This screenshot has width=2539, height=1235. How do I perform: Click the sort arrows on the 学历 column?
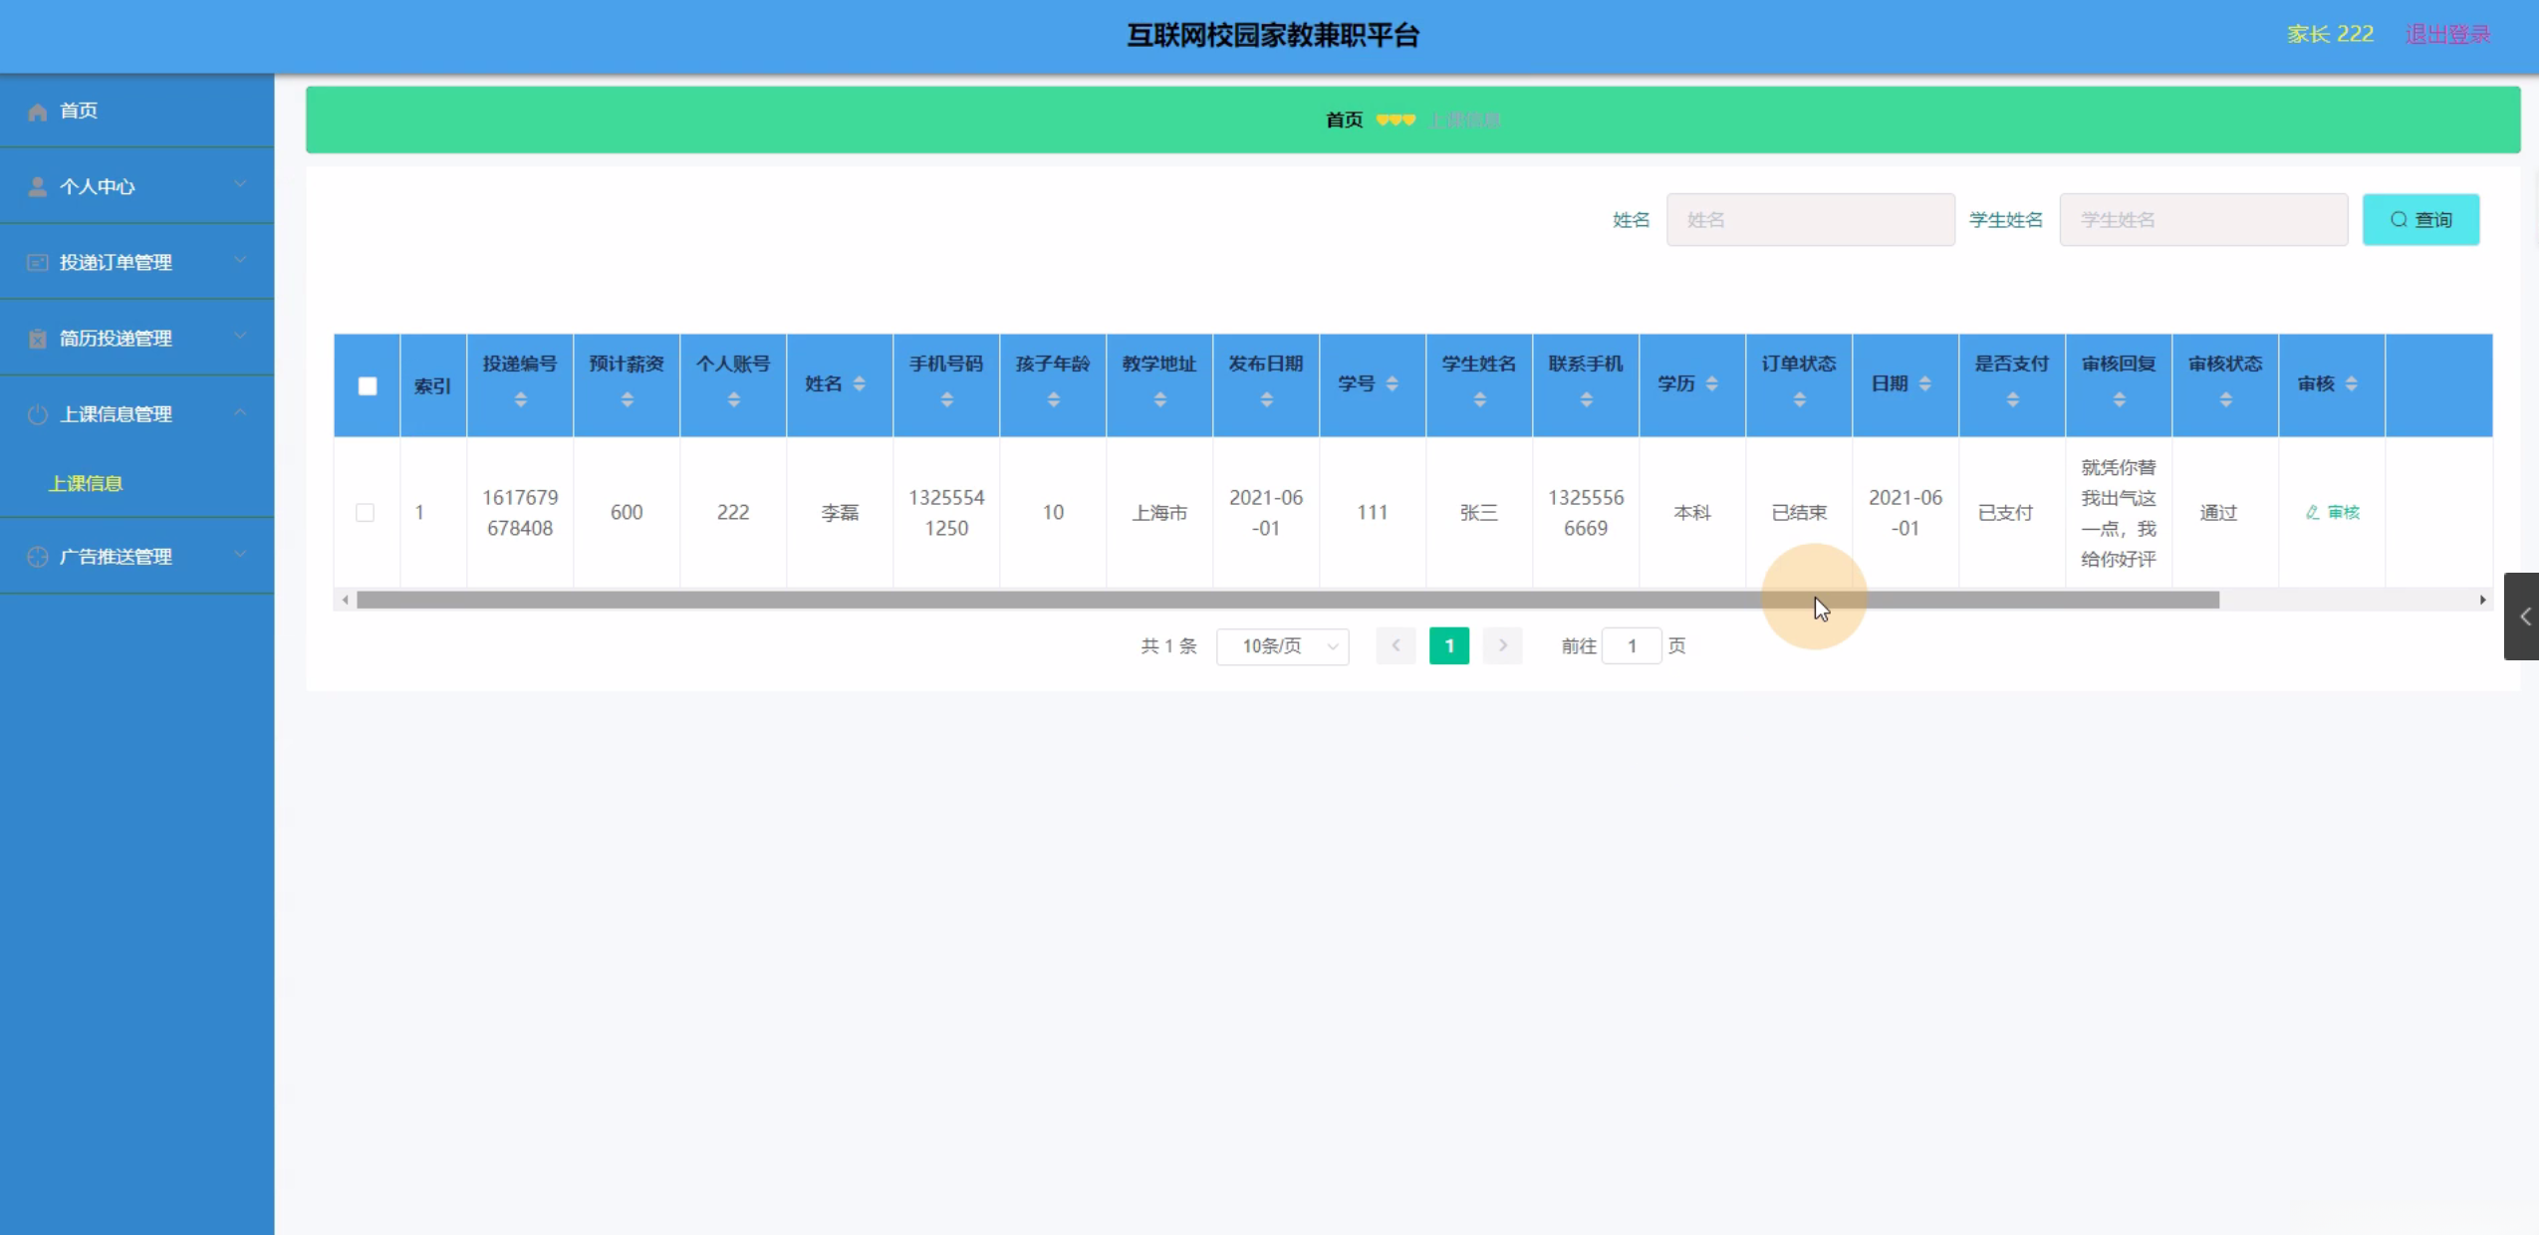tap(1711, 384)
